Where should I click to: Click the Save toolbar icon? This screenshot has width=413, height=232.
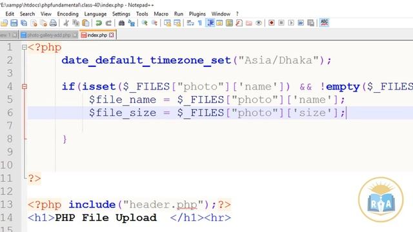14,23
